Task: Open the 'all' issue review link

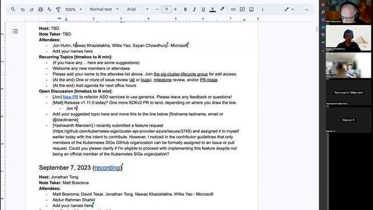Action: coord(132,80)
